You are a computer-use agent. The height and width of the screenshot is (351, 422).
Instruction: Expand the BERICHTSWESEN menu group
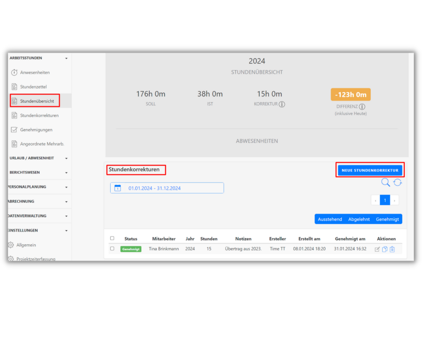tap(66, 173)
